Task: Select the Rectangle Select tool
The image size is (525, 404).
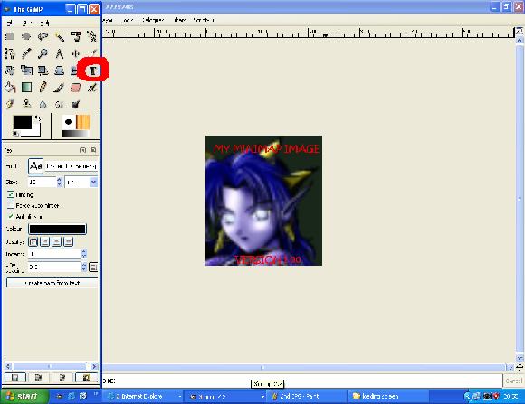Action: [x=10, y=36]
